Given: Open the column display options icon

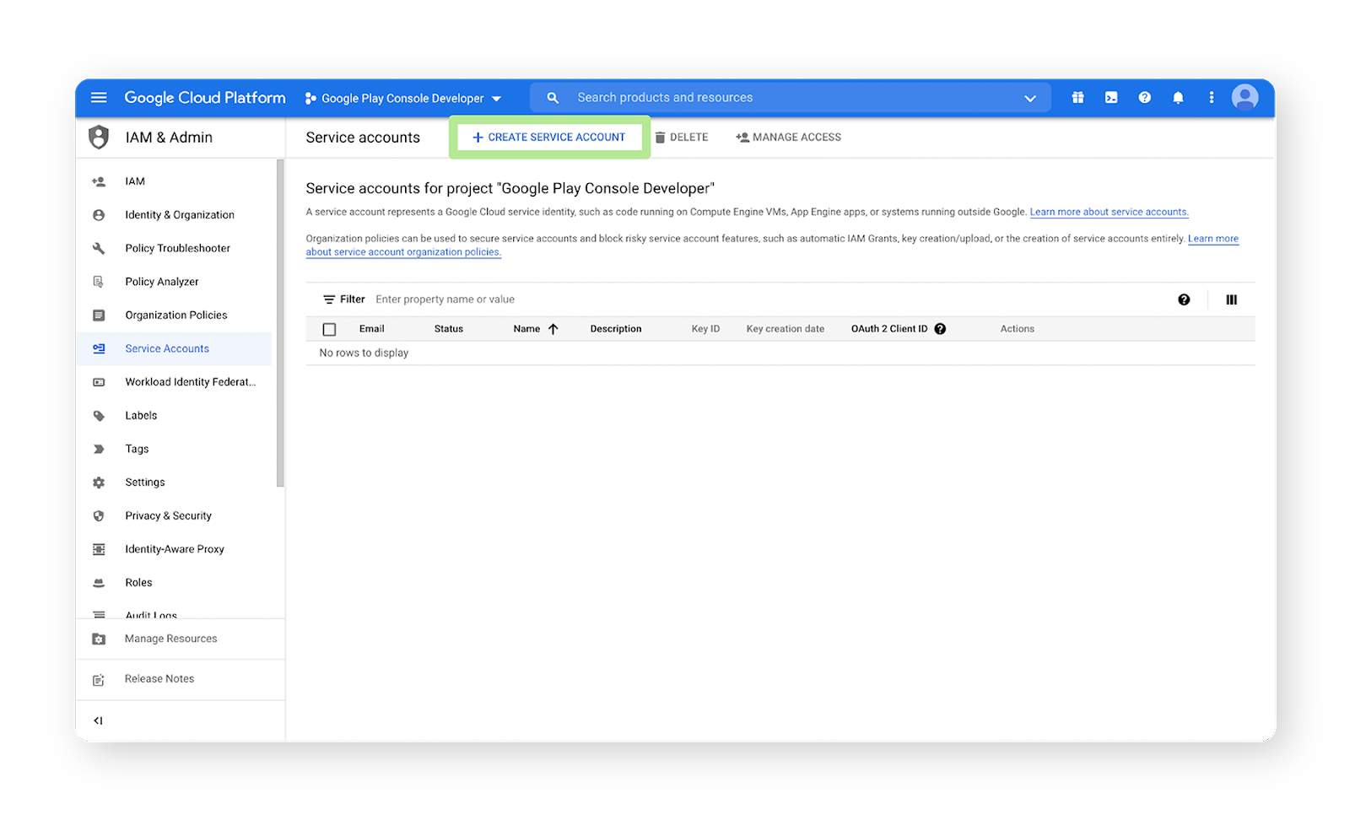Looking at the screenshot, I should (x=1231, y=299).
